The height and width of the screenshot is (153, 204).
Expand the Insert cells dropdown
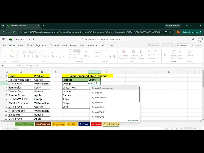157,51
